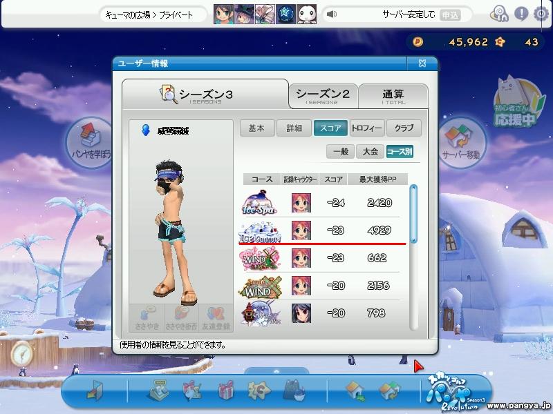Click the 最大獲得PP column header
Screen dimensions: 553x414
pyautogui.click(x=377, y=179)
